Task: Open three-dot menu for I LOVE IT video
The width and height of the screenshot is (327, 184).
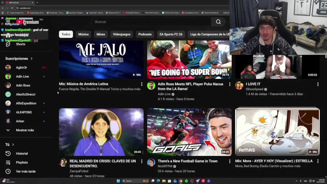Action: (x=318, y=84)
